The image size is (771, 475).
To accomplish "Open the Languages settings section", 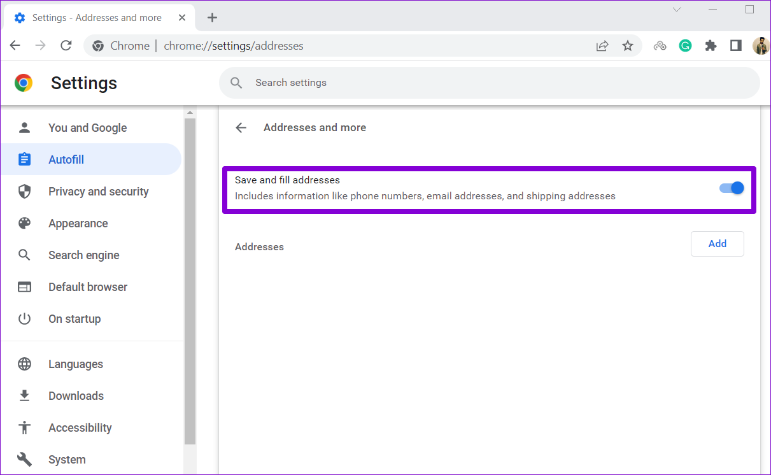I will (x=76, y=364).
